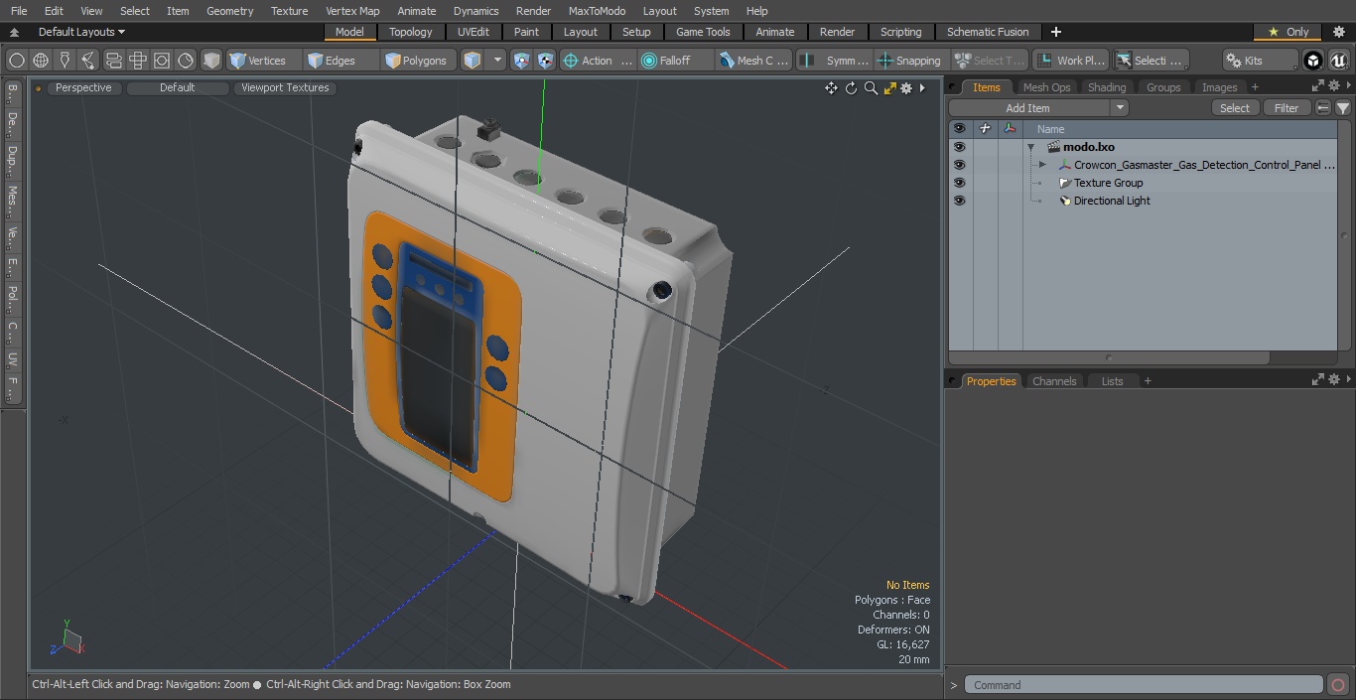The image size is (1356, 700).
Task: Click the record circle button beside Command
Action: pyautogui.click(x=1338, y=685)
